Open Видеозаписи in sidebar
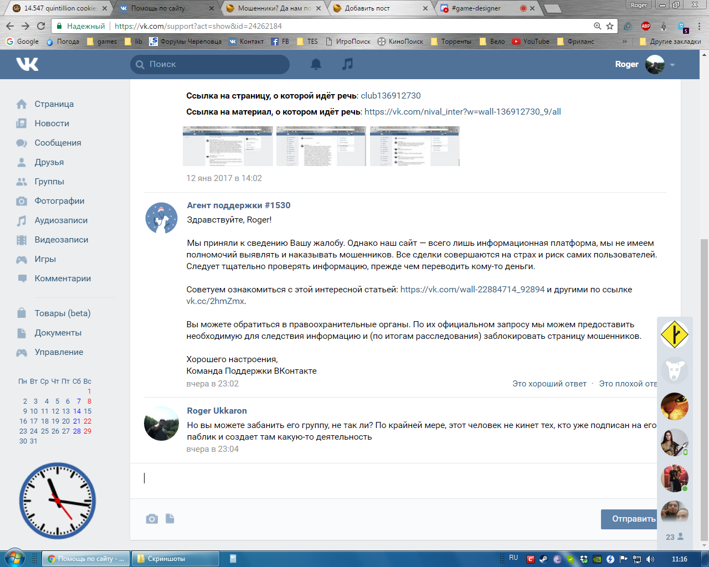 tap(61, 240)
